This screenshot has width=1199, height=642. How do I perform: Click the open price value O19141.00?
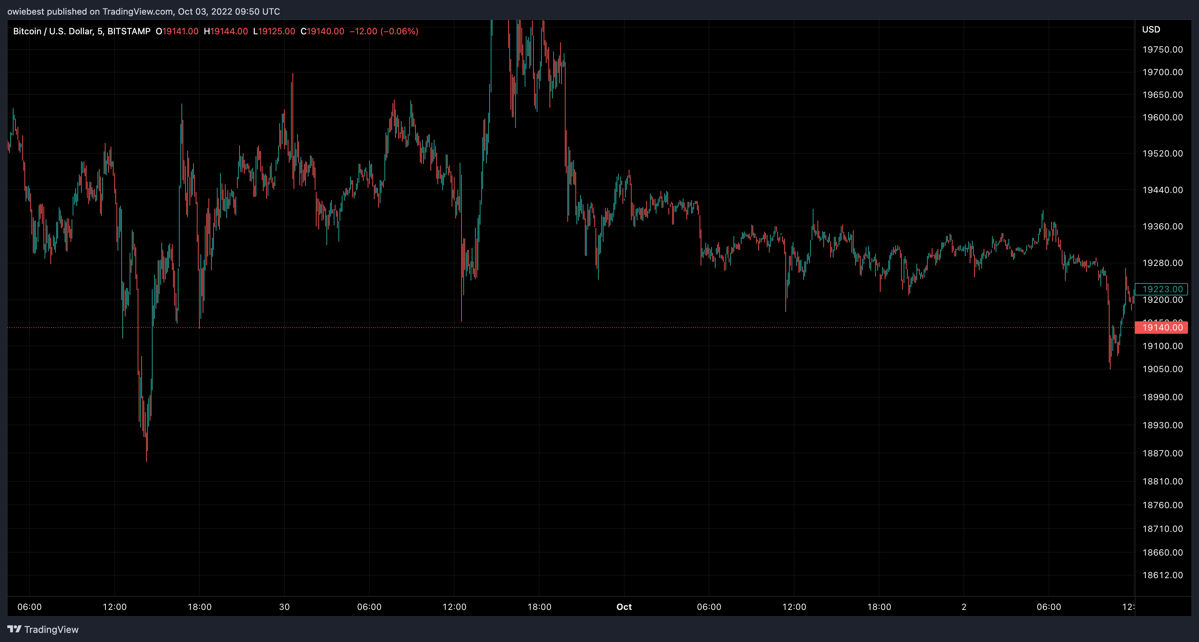click(177, 31)
